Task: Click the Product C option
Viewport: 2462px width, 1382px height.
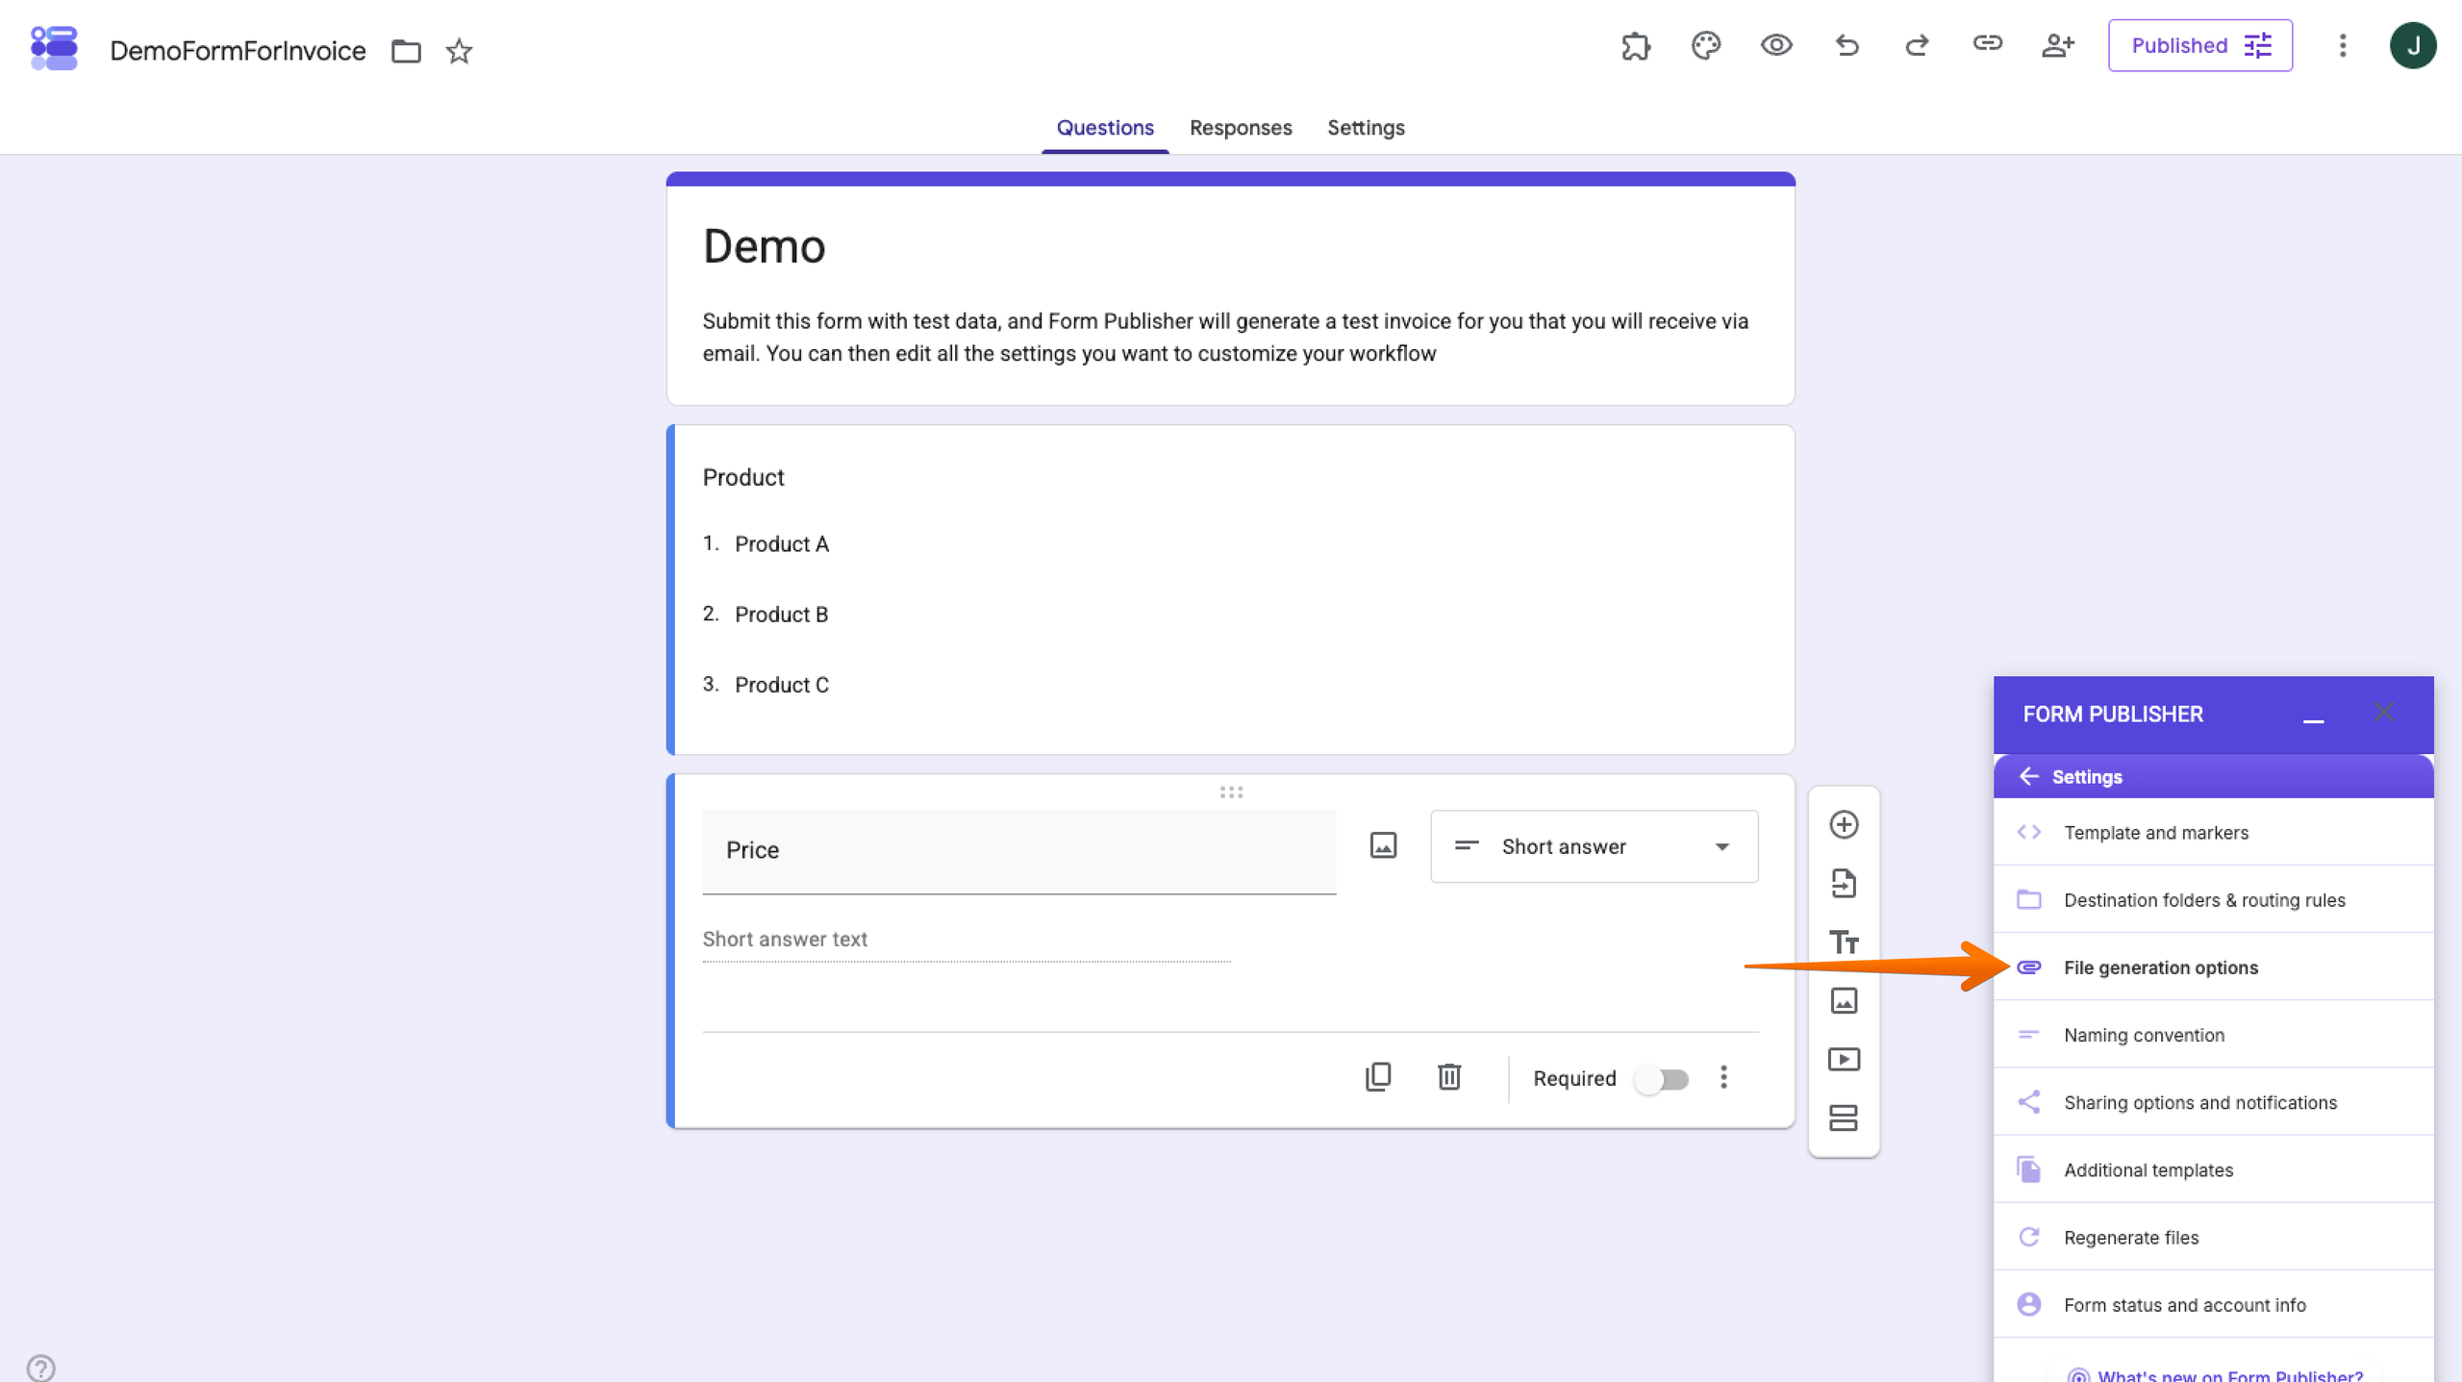Action: click(781, 684)
